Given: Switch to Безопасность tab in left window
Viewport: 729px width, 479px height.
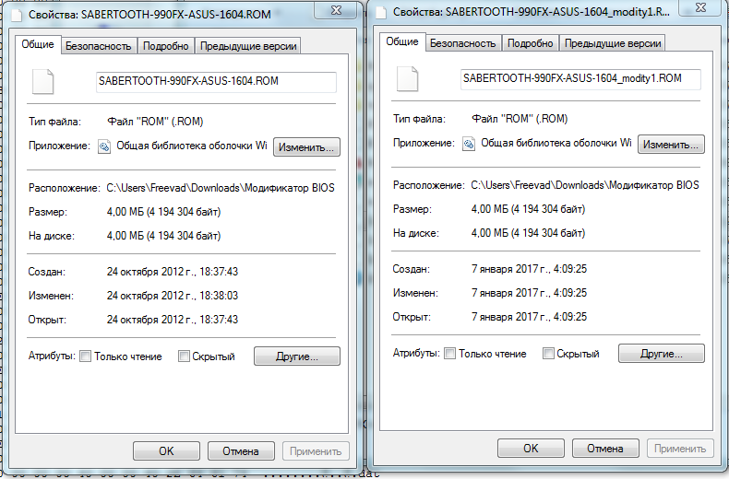Looking at the screenshot, I should (x=98, y=46).
